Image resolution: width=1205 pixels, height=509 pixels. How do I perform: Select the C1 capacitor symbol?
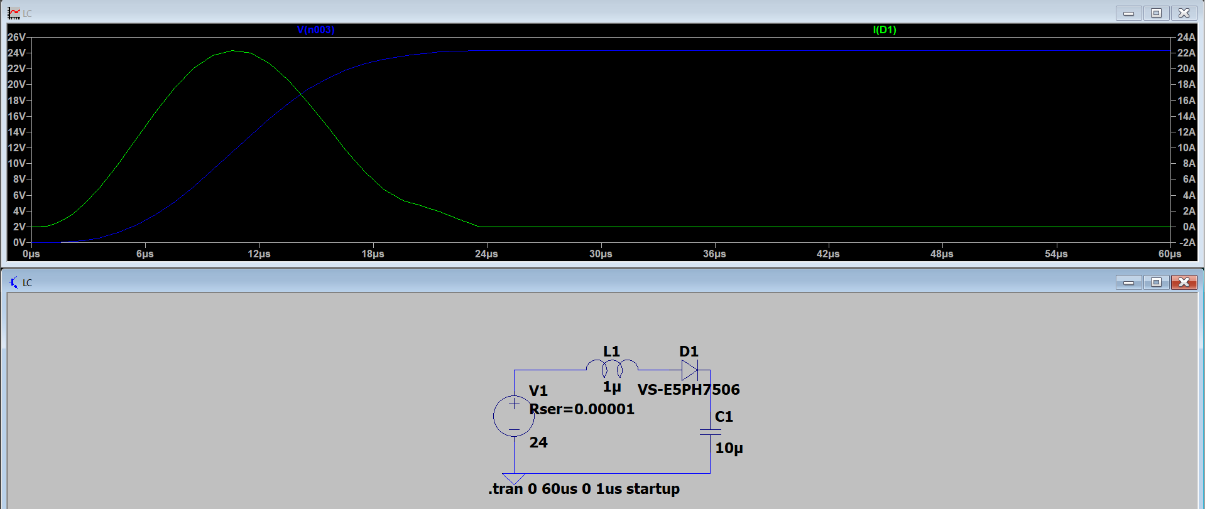coord(710,432)
